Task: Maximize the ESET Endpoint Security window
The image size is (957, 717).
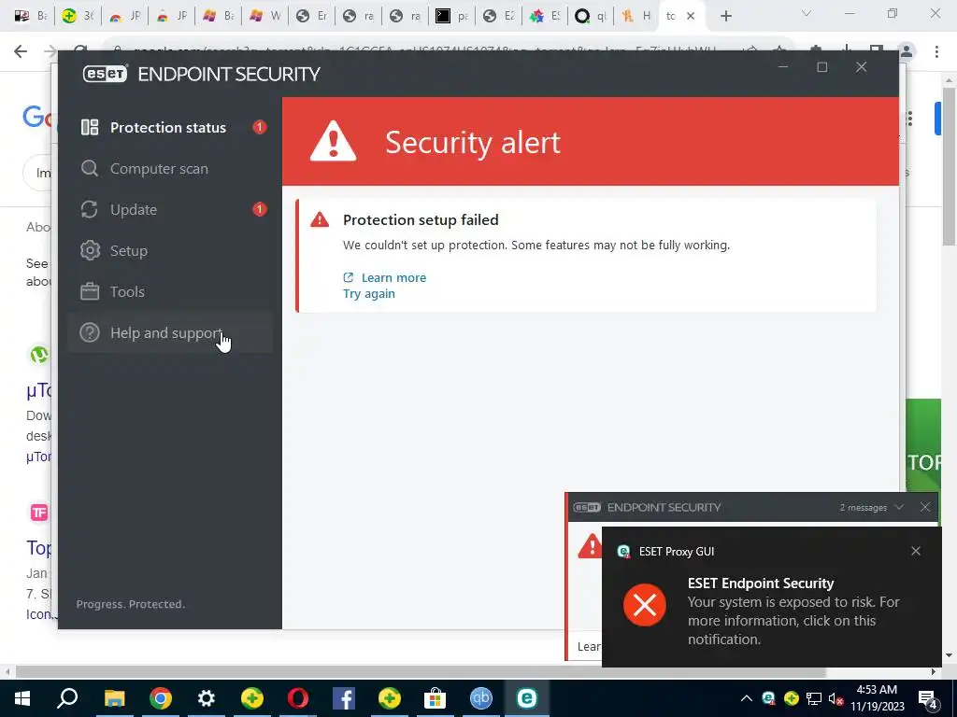Action: tap(822, 67)
